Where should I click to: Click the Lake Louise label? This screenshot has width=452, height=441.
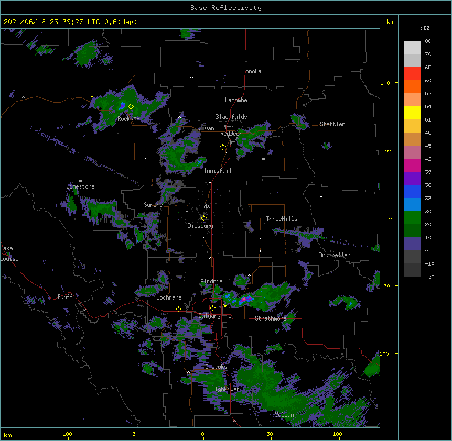point(9,253)
